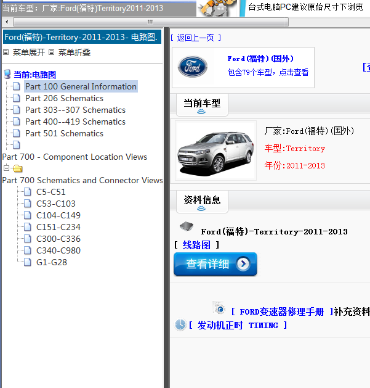370x388 pixels.
Task: Click the page icon beside C300-C336
Action: (x=28, y=239)
